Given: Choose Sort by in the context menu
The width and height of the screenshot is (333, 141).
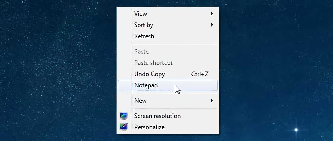Looking at the screenshot, I should click(143, 25).
